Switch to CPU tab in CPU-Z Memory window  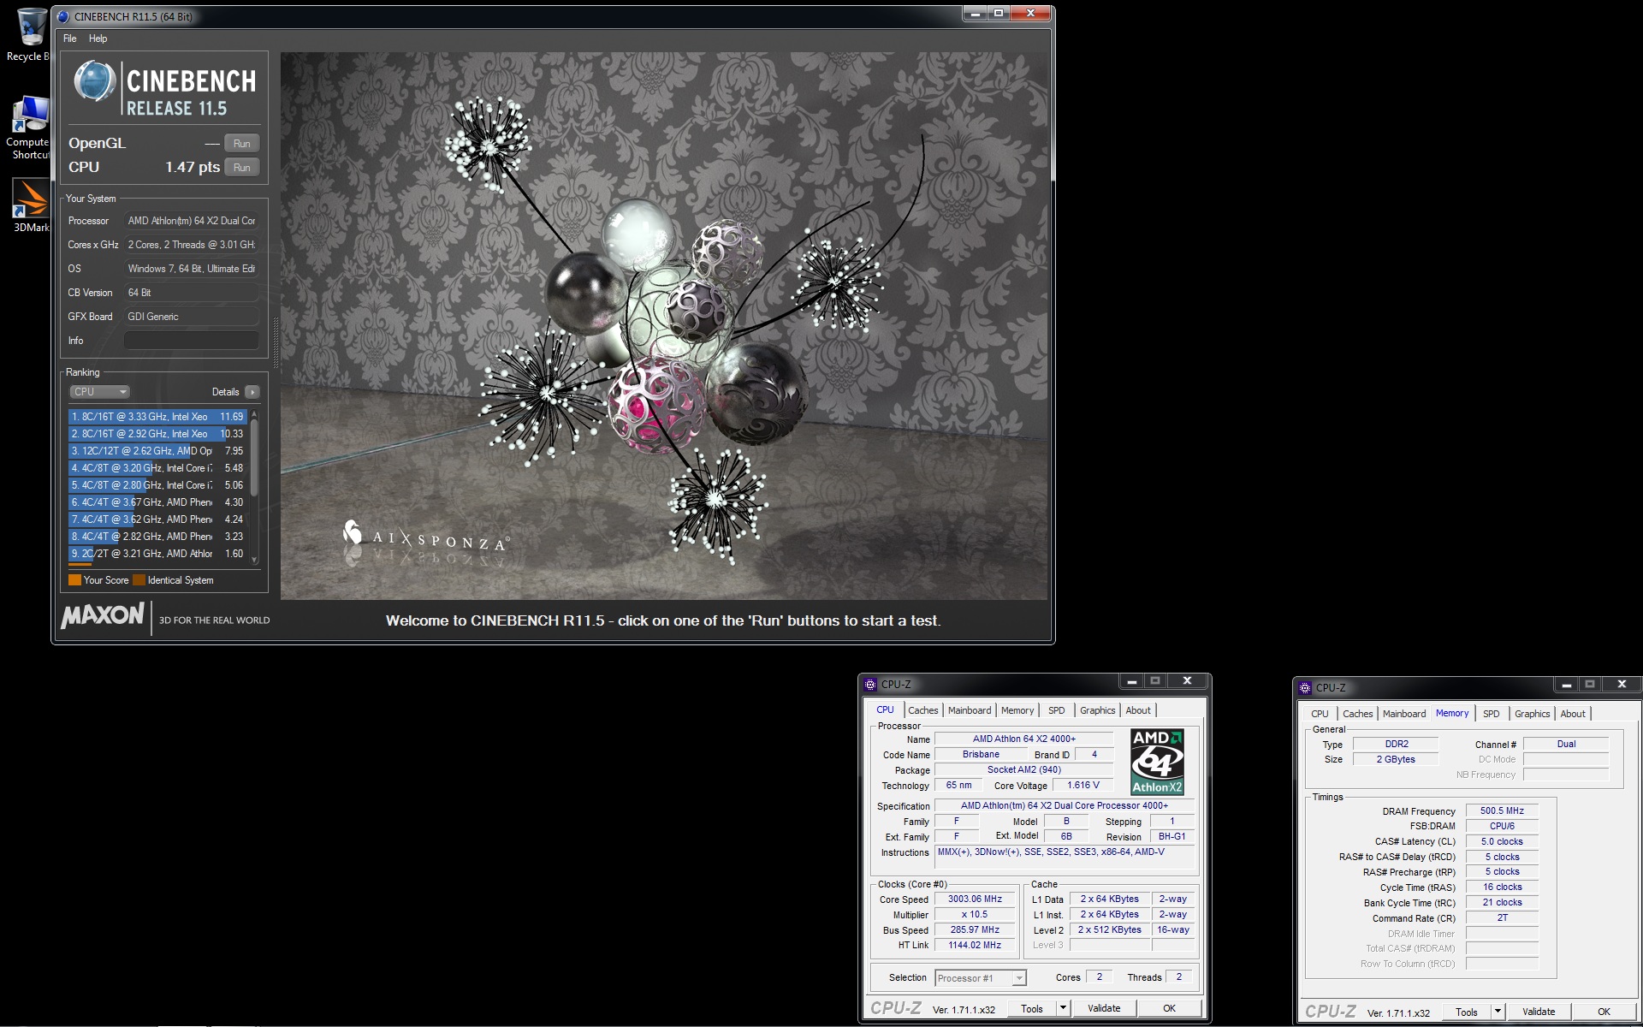1320,714
